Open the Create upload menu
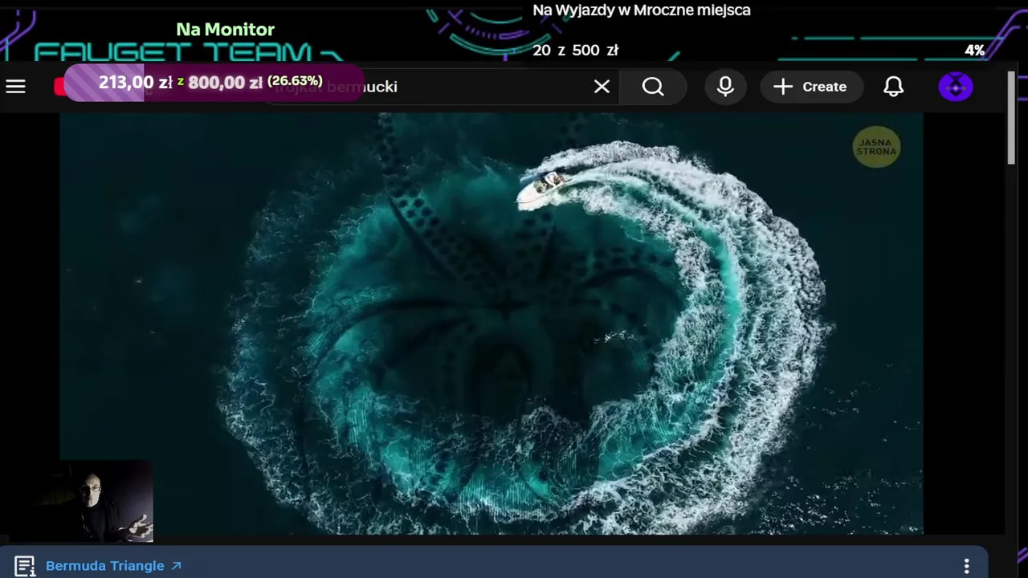The image size is (1028, 578). tap(811, 87)
